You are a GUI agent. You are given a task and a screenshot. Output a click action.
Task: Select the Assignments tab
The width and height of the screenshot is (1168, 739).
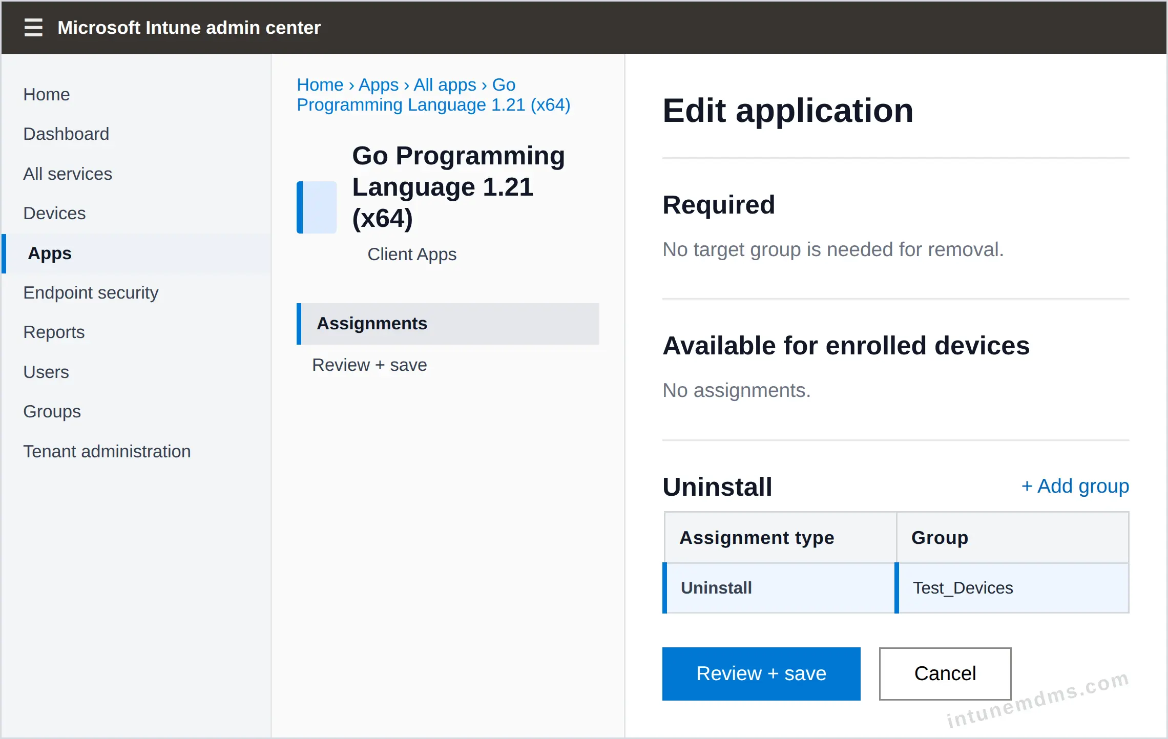pos(448,324)
